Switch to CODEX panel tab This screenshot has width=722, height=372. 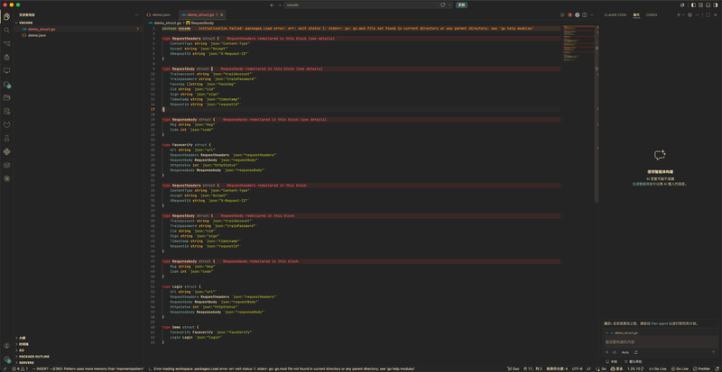pos(652,14)
